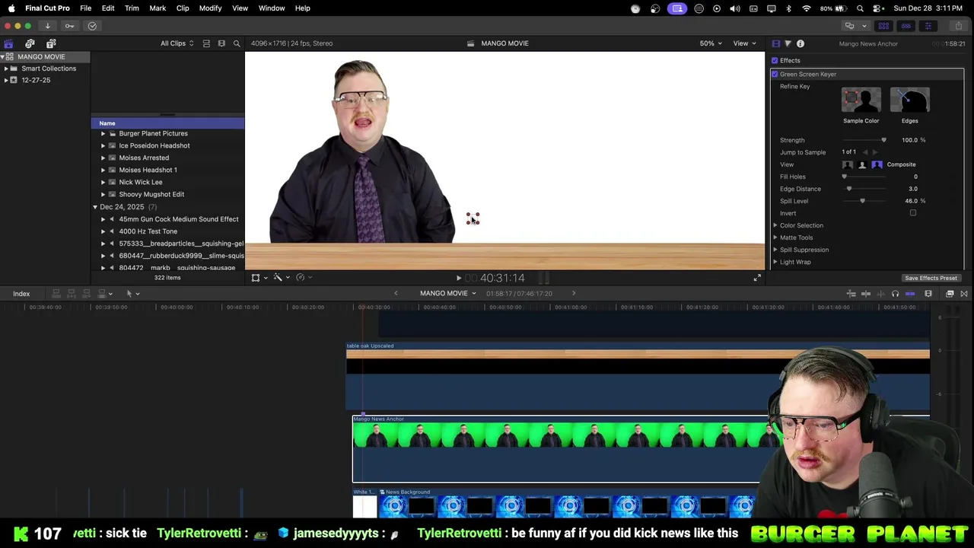This screenshot has width=974, height=548.
Task: Adjust the Edge Distance slider
Action: pos(864,189)
